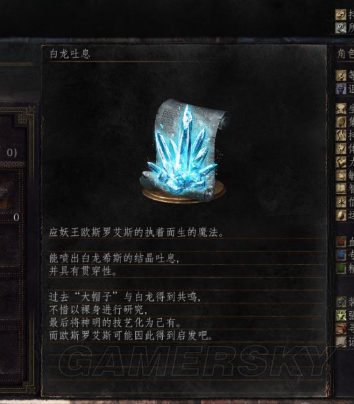This screenshot has width=354, height=404.
Task: Click the blue FP icon
Action: point(341,255)
